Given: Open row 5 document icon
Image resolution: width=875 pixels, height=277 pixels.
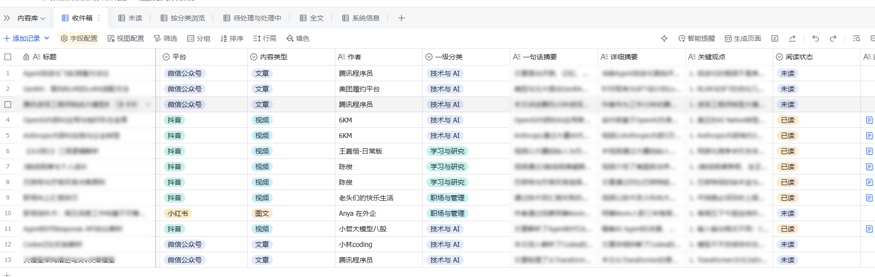Looking at the screenshot, I should click(869, 136).
